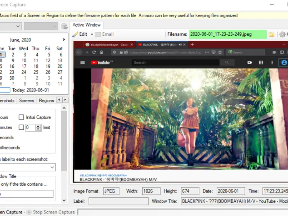The image size is (288, 216).
Task: Click the Time 17:23:23 field
Action: point(275,191)
